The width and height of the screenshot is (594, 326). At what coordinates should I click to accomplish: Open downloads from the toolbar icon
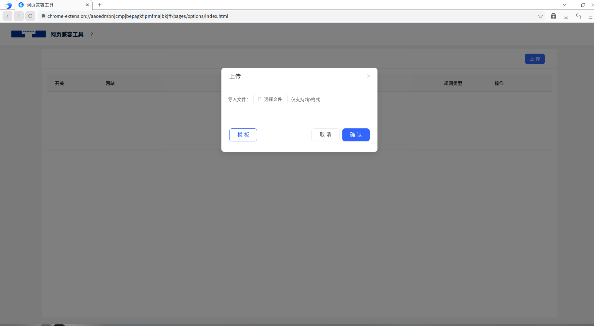pyautogui.click(x=566, y=16)
